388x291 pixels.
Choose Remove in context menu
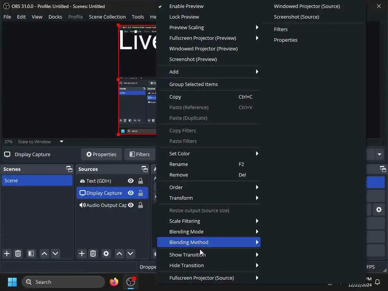click(x=209, y=175)
